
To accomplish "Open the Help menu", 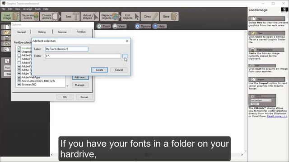I will [x=46, y=9].
